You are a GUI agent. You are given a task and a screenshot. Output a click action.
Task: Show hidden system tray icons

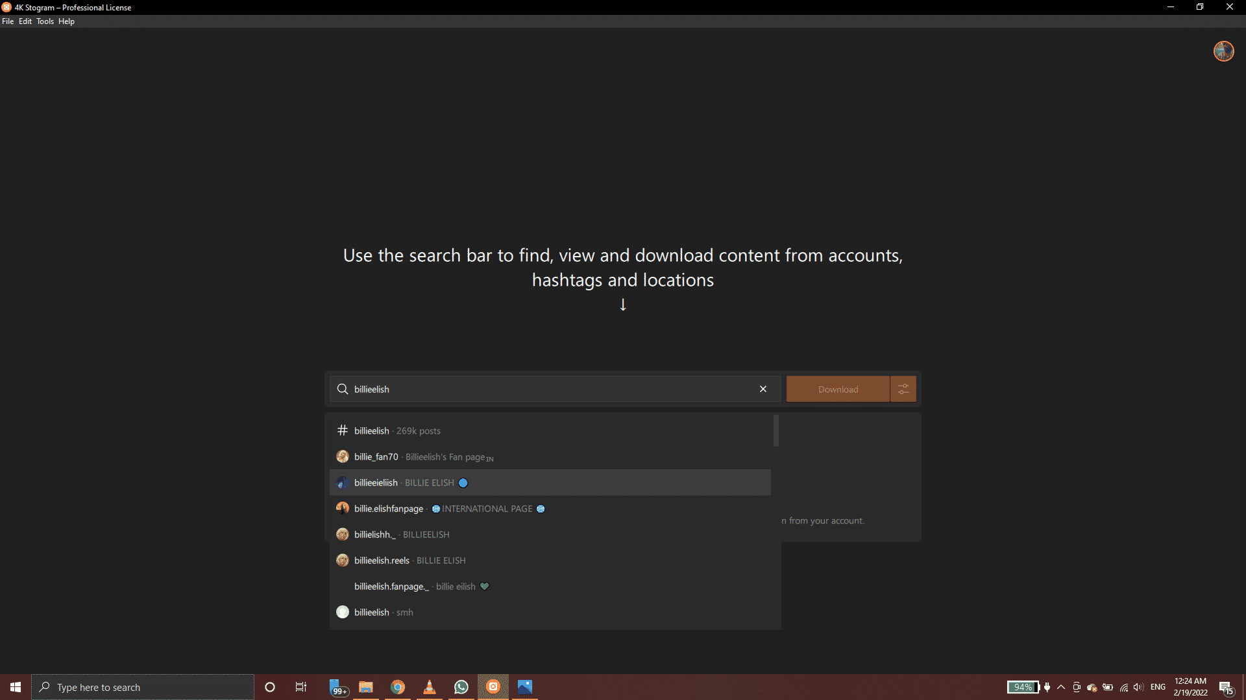click(1061, 687)
